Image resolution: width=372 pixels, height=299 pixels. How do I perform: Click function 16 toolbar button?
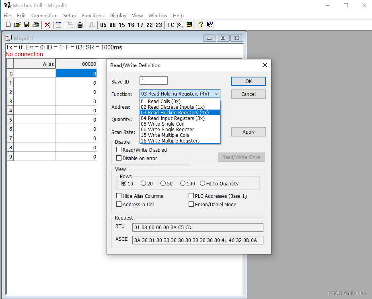tap(131, 25)
